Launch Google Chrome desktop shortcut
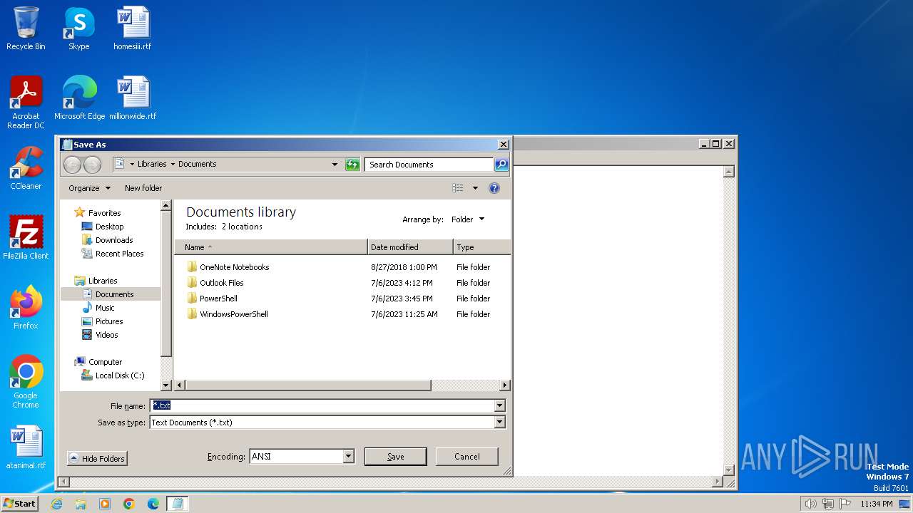This screenshot has width=913, height=513. (26, 382)
